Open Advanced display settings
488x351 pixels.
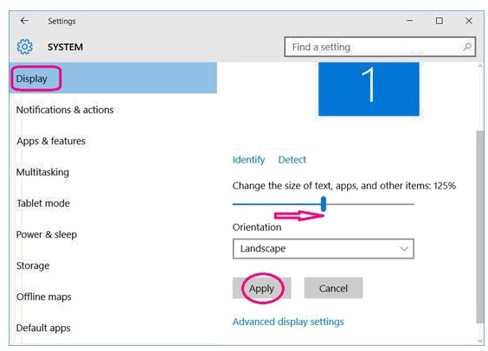pos(288,322)
